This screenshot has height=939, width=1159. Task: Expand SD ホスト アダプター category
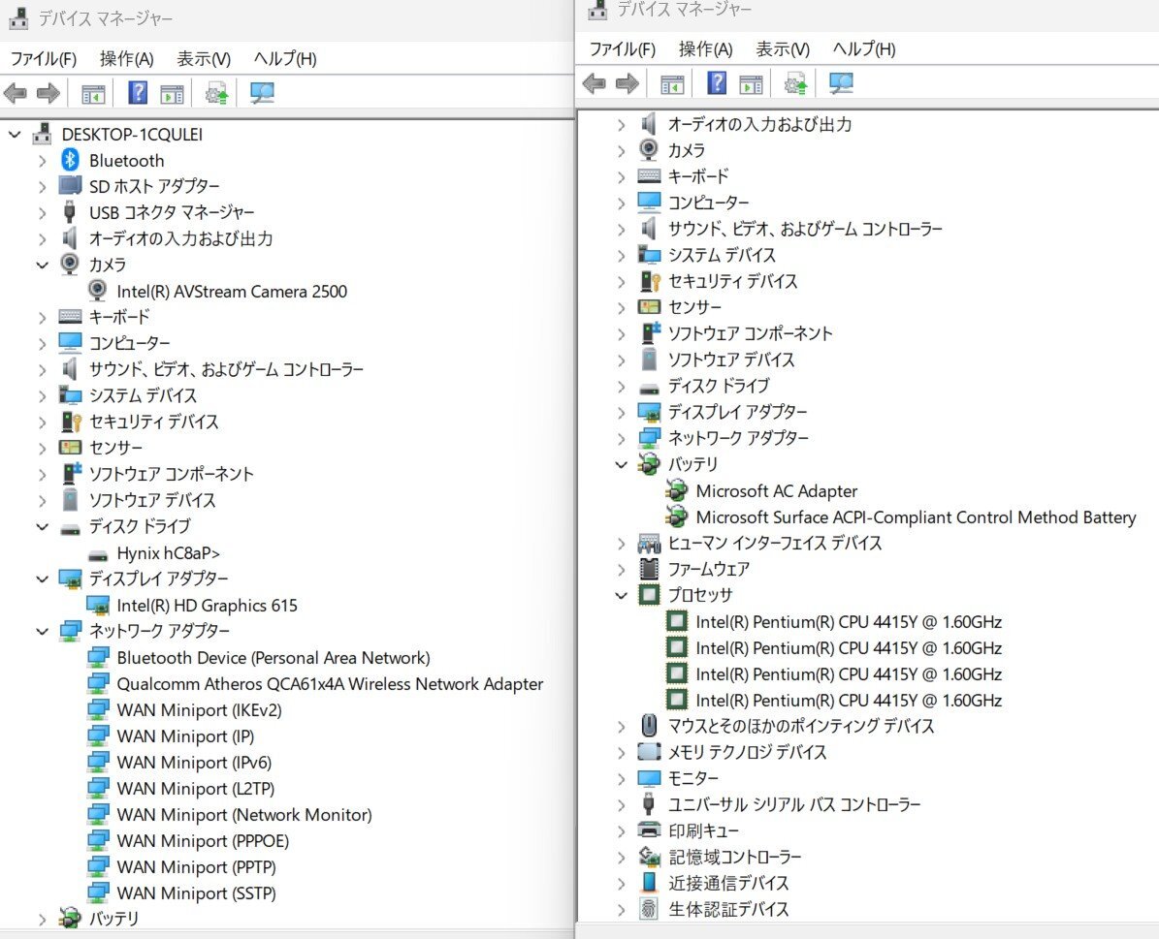click(x=42, y=187)
